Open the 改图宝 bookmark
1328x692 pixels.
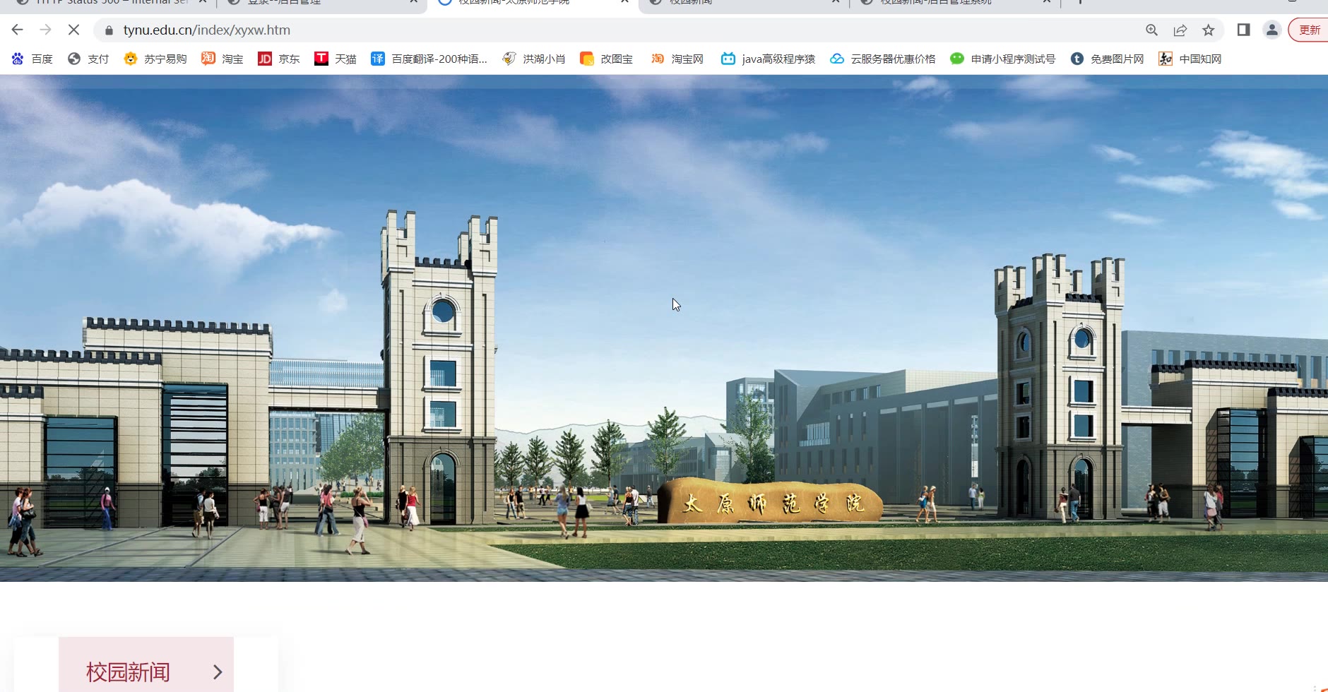606,59
